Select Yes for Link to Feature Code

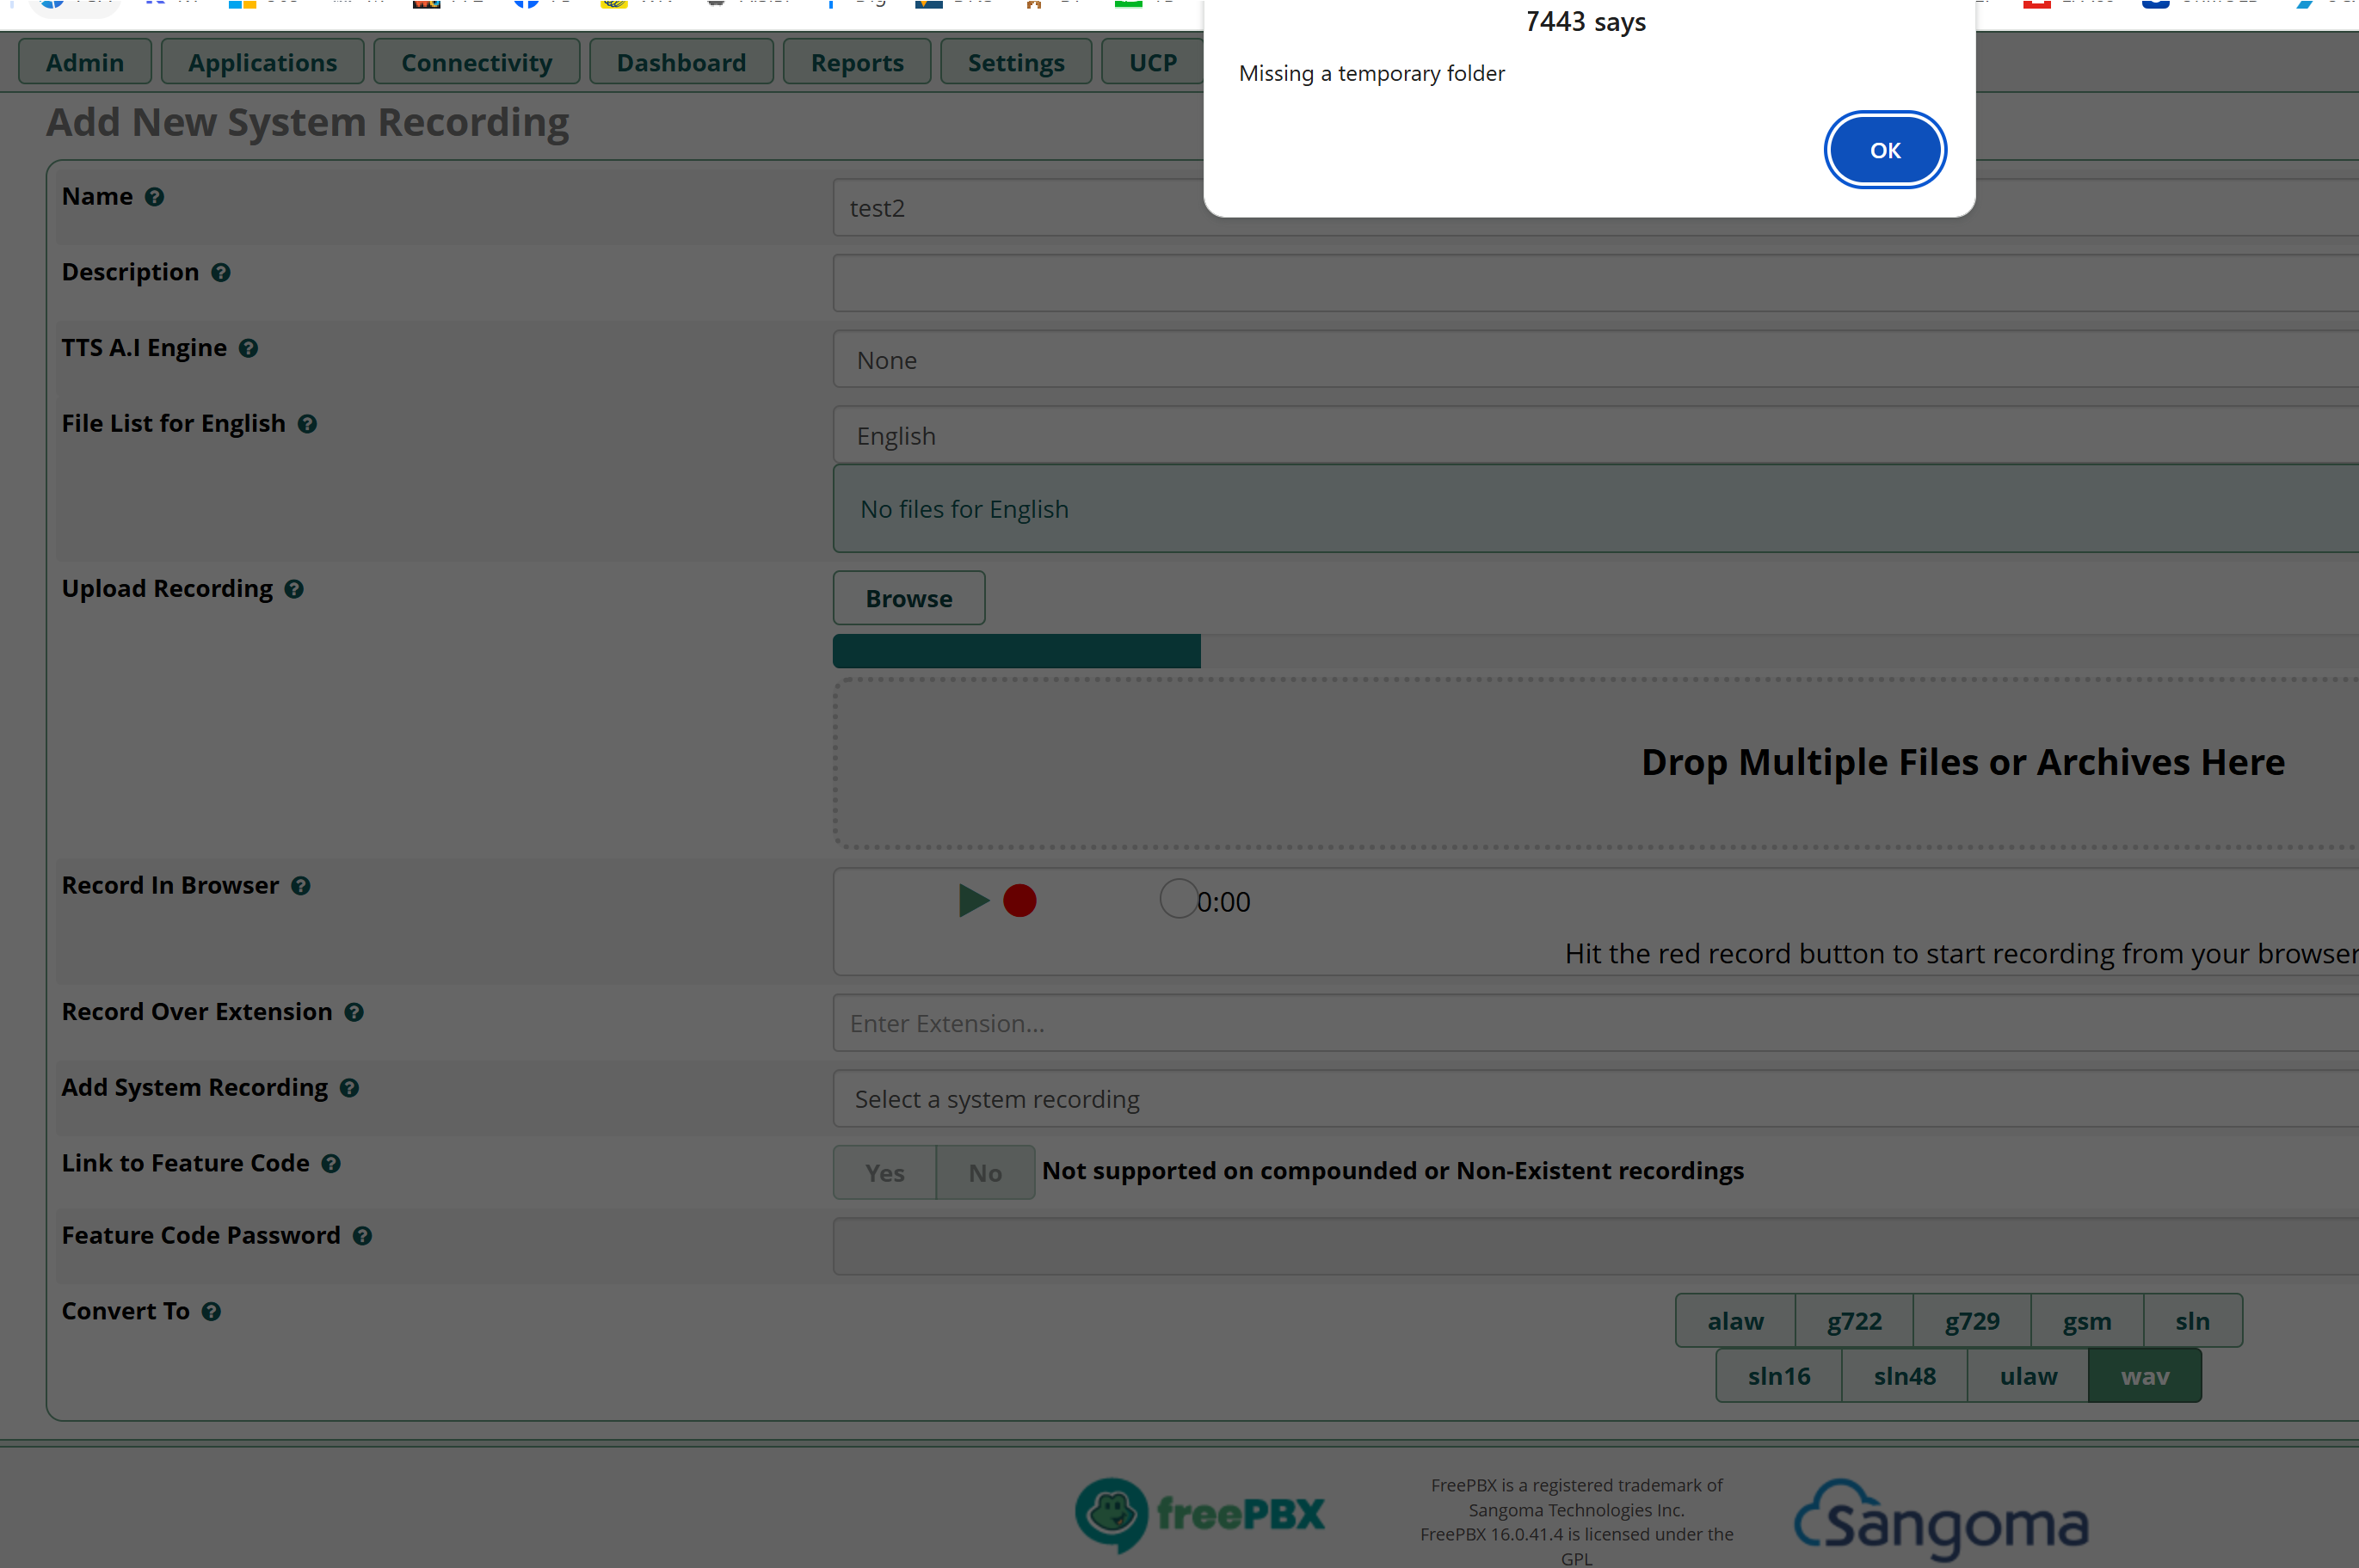(884, 1172)
